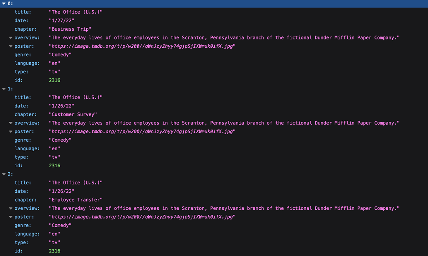
Task: Collapse array item 2 node
Action: (4, 174)
